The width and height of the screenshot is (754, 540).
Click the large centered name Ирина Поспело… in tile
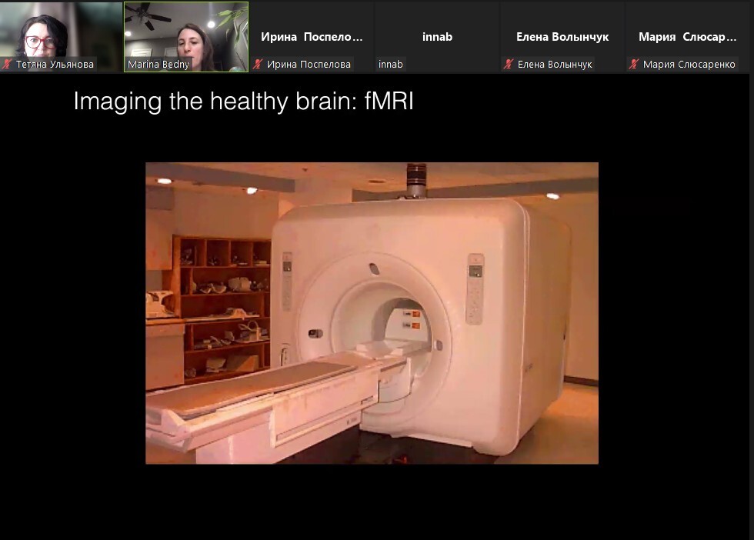pos(312,37)
